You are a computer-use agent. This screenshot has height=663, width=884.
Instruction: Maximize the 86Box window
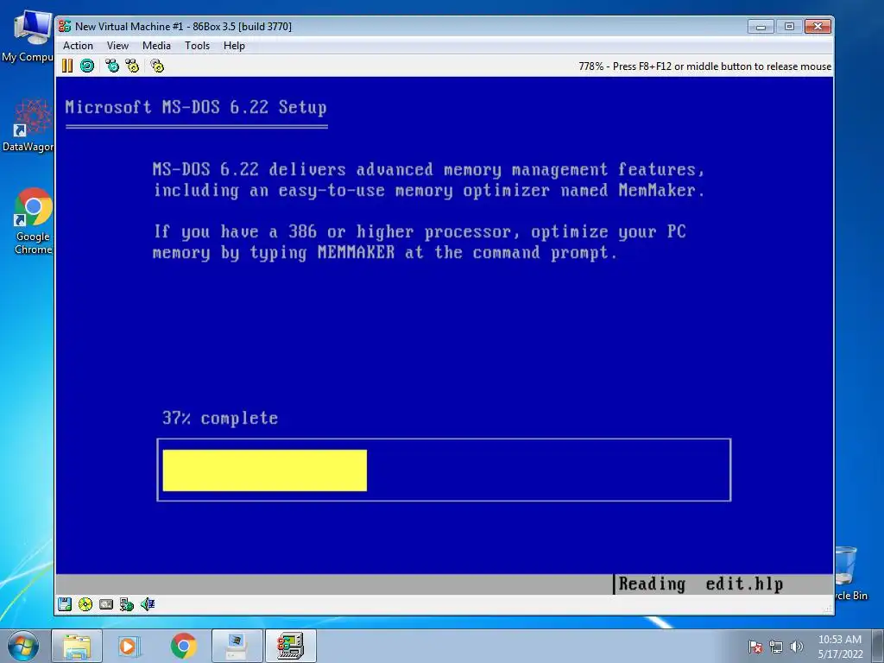(789, 26)
